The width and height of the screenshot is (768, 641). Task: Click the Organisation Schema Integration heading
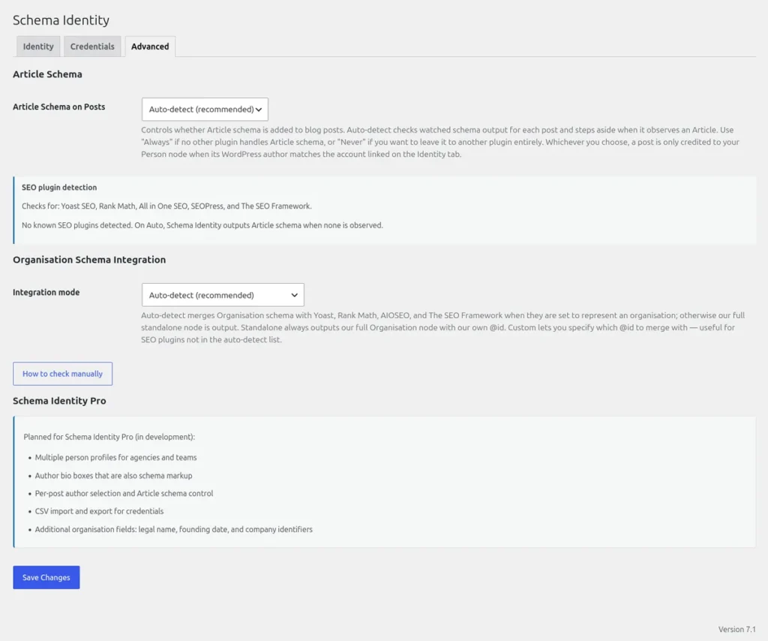click(x=89, y=260)
